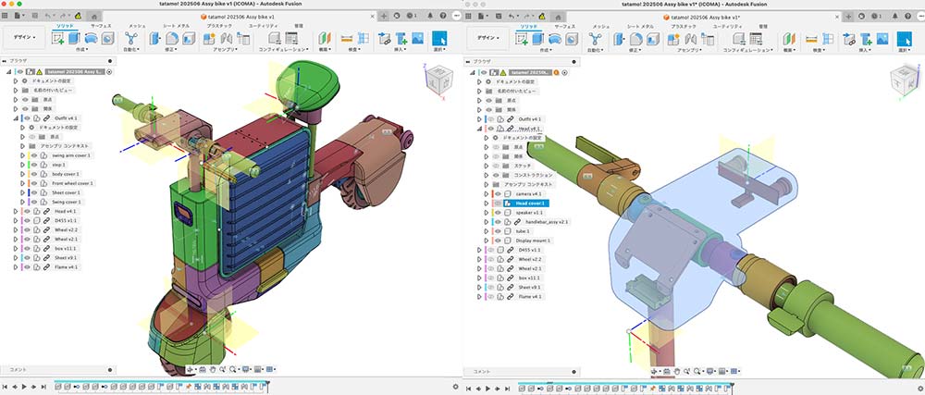The height and width of the screenshot is (395, 925).
Task: Click Measure ruler icon in left window
Action: (347, 39)
